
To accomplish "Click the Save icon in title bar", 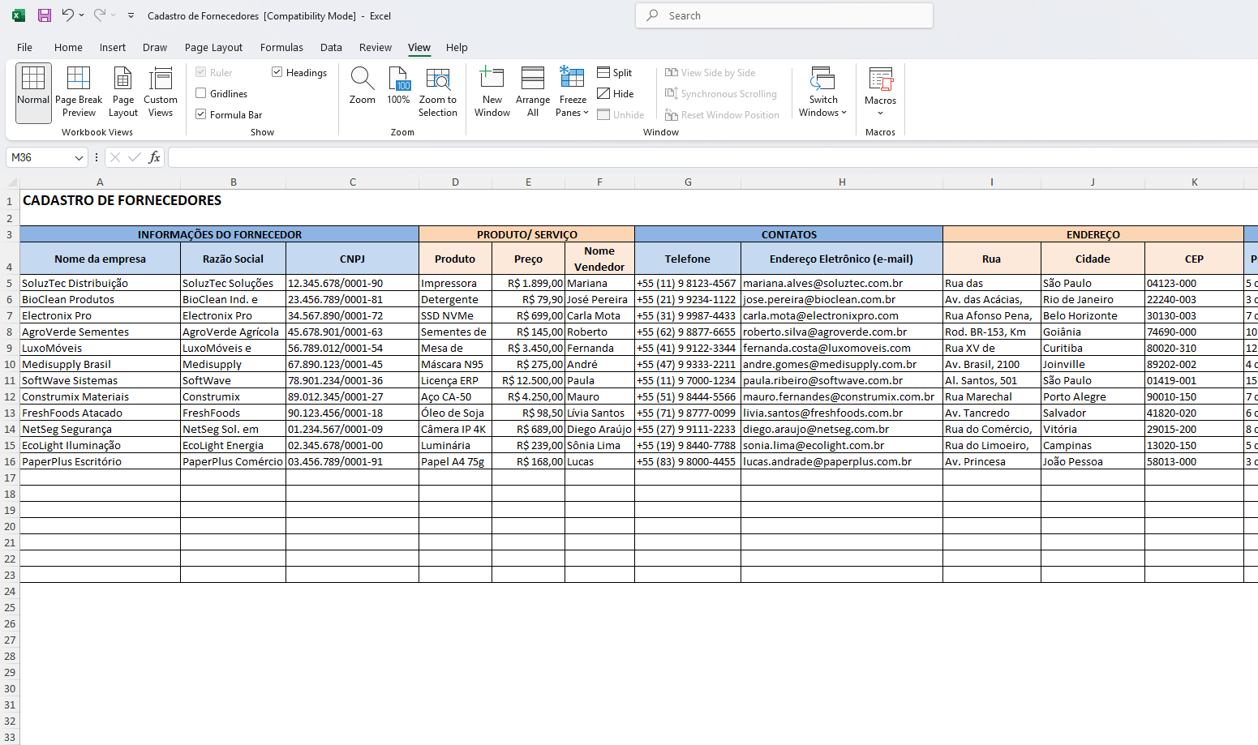I will click(x=45, y=15).
